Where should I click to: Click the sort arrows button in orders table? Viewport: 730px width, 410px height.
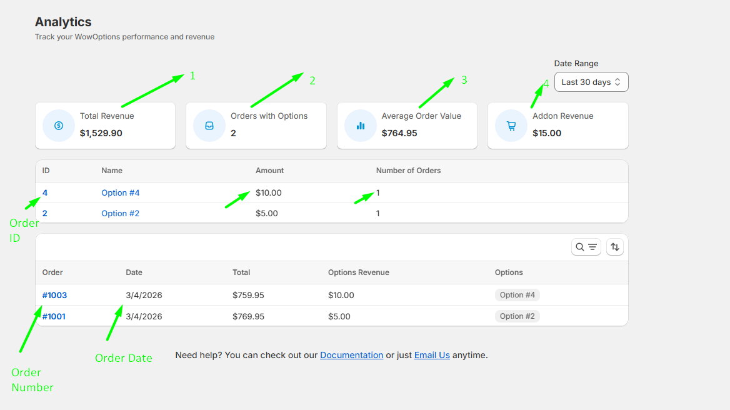615,247
